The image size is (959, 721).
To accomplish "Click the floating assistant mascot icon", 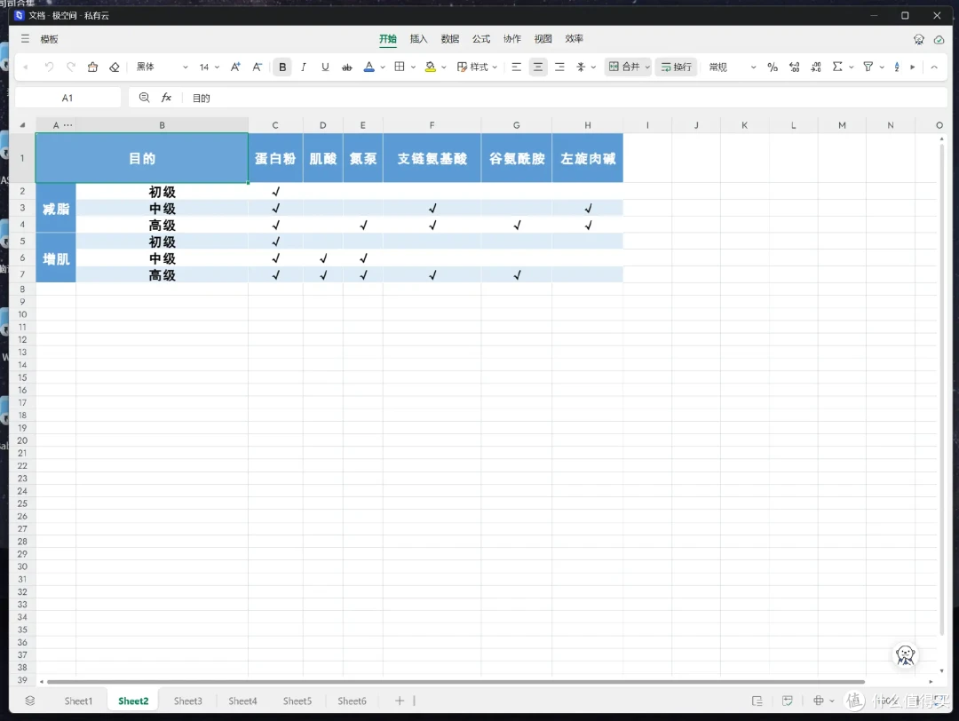I will point(905,655).
